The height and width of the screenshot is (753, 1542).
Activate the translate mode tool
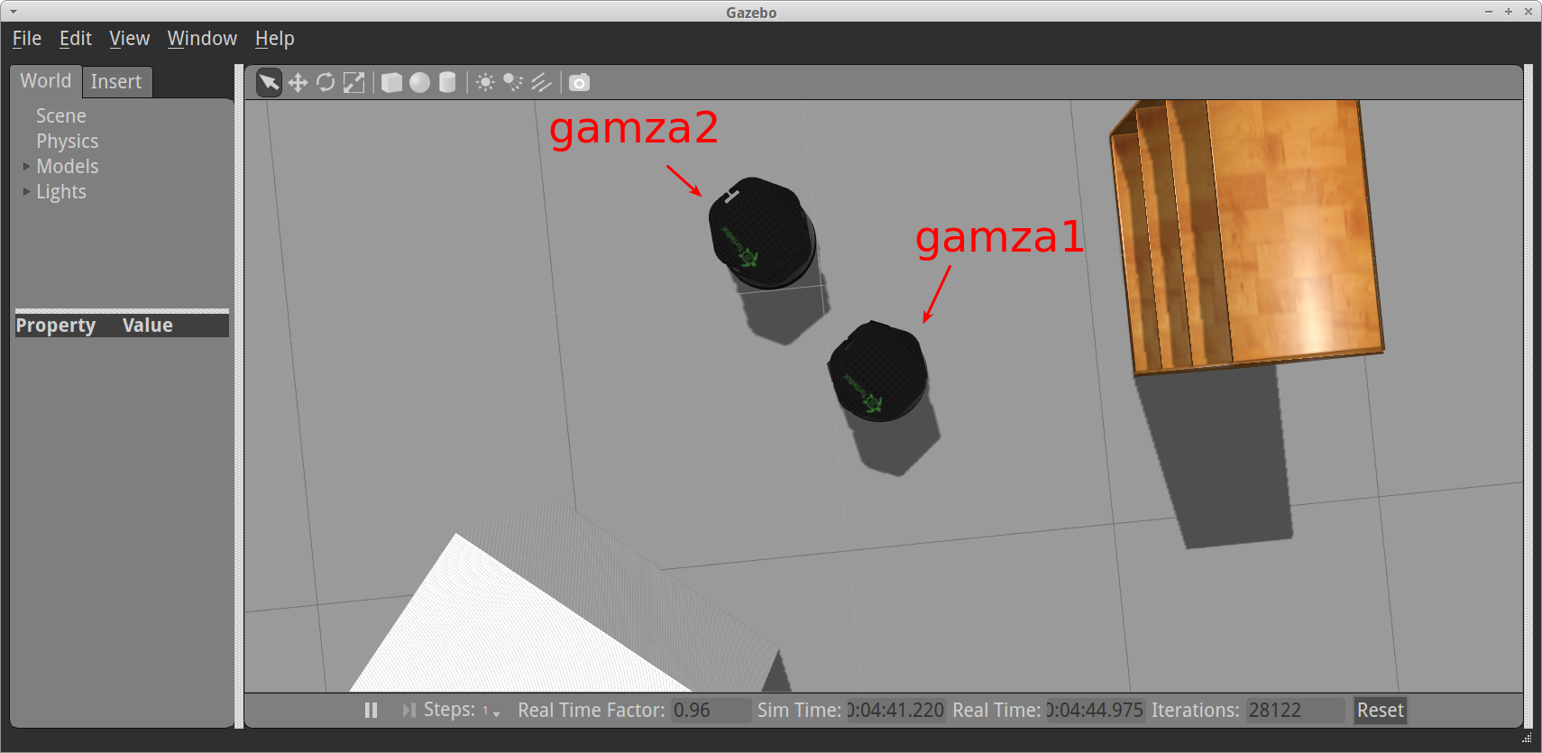point(298,83)
